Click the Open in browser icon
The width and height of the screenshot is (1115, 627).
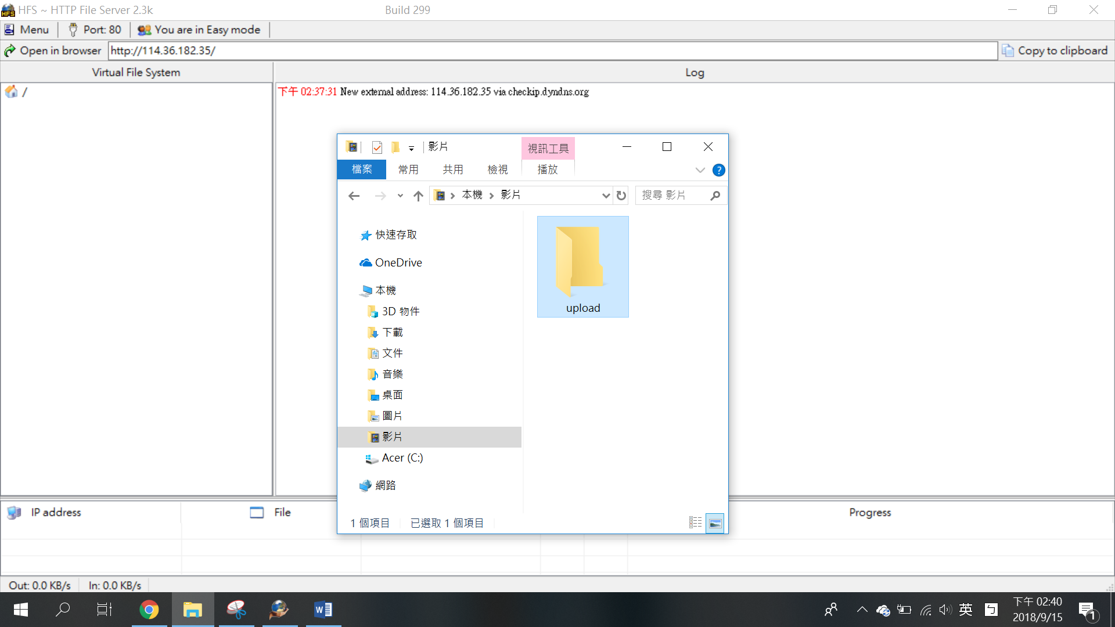click(10, 51)
